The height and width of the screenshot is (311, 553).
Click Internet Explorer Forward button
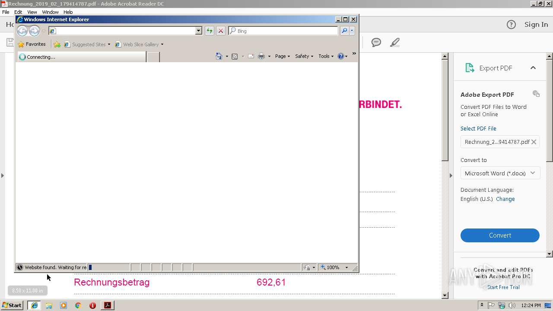34,31
